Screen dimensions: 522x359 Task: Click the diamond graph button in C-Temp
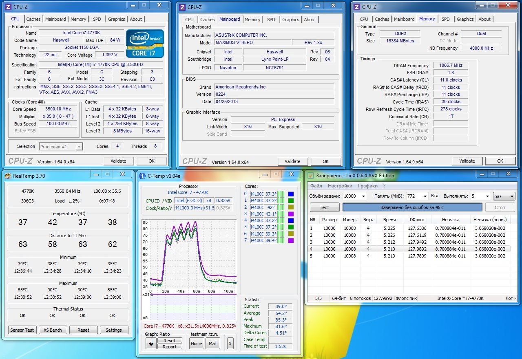coord(150,344)
